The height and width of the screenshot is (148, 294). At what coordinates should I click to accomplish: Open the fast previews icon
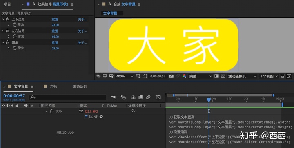pyautogui.click(x=289, y=76)
